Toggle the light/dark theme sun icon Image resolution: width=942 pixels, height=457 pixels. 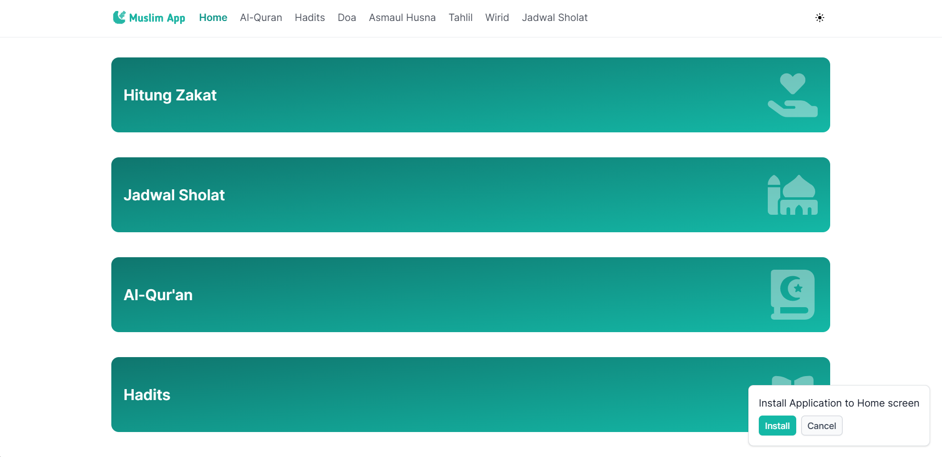pyautogui.click(x=820, y=17)
